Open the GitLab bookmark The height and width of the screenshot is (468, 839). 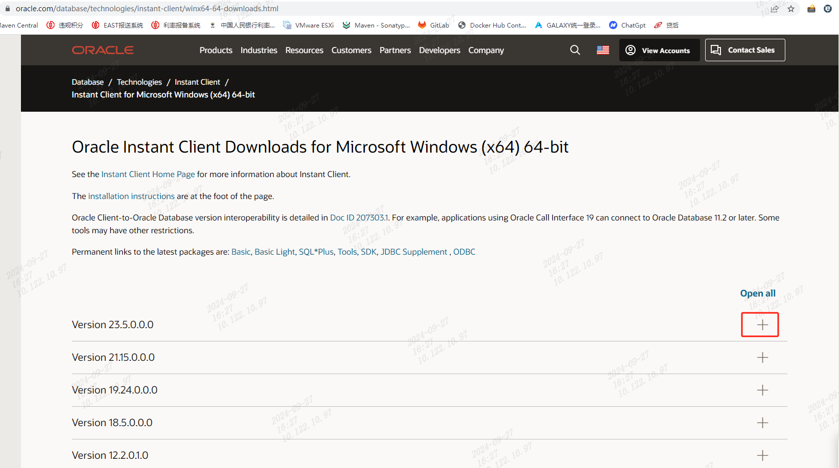434,25
